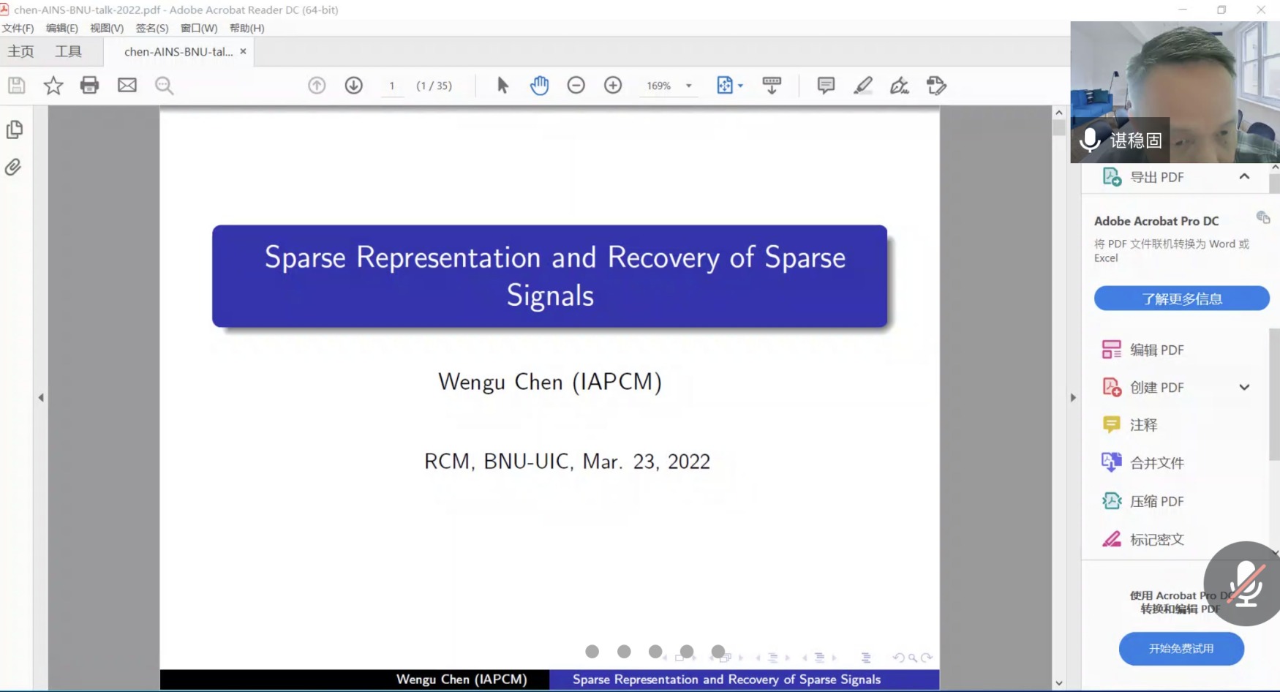
Task: Collapse the left navigation pane arrow
Action: [41, 398]
